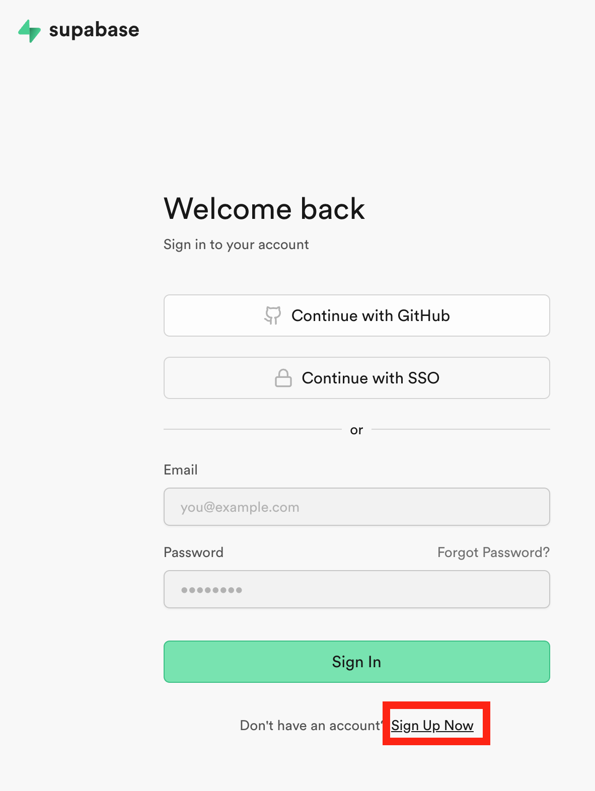Click the divider line left of "or"
The height and width of the screenshot is (791, 595).
click(253, 429)
